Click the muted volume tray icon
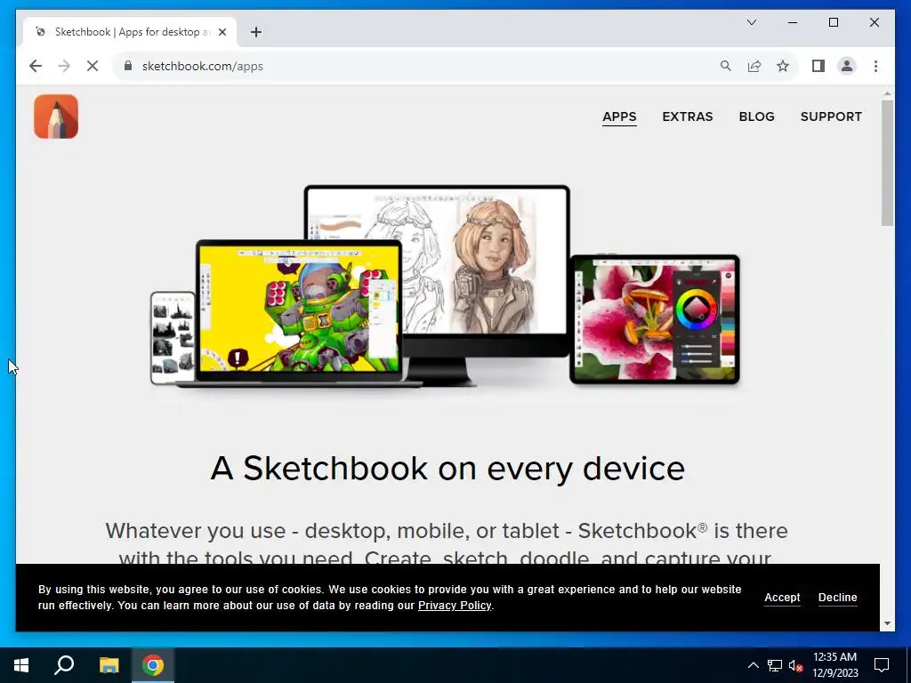 [x=795, y=665]
